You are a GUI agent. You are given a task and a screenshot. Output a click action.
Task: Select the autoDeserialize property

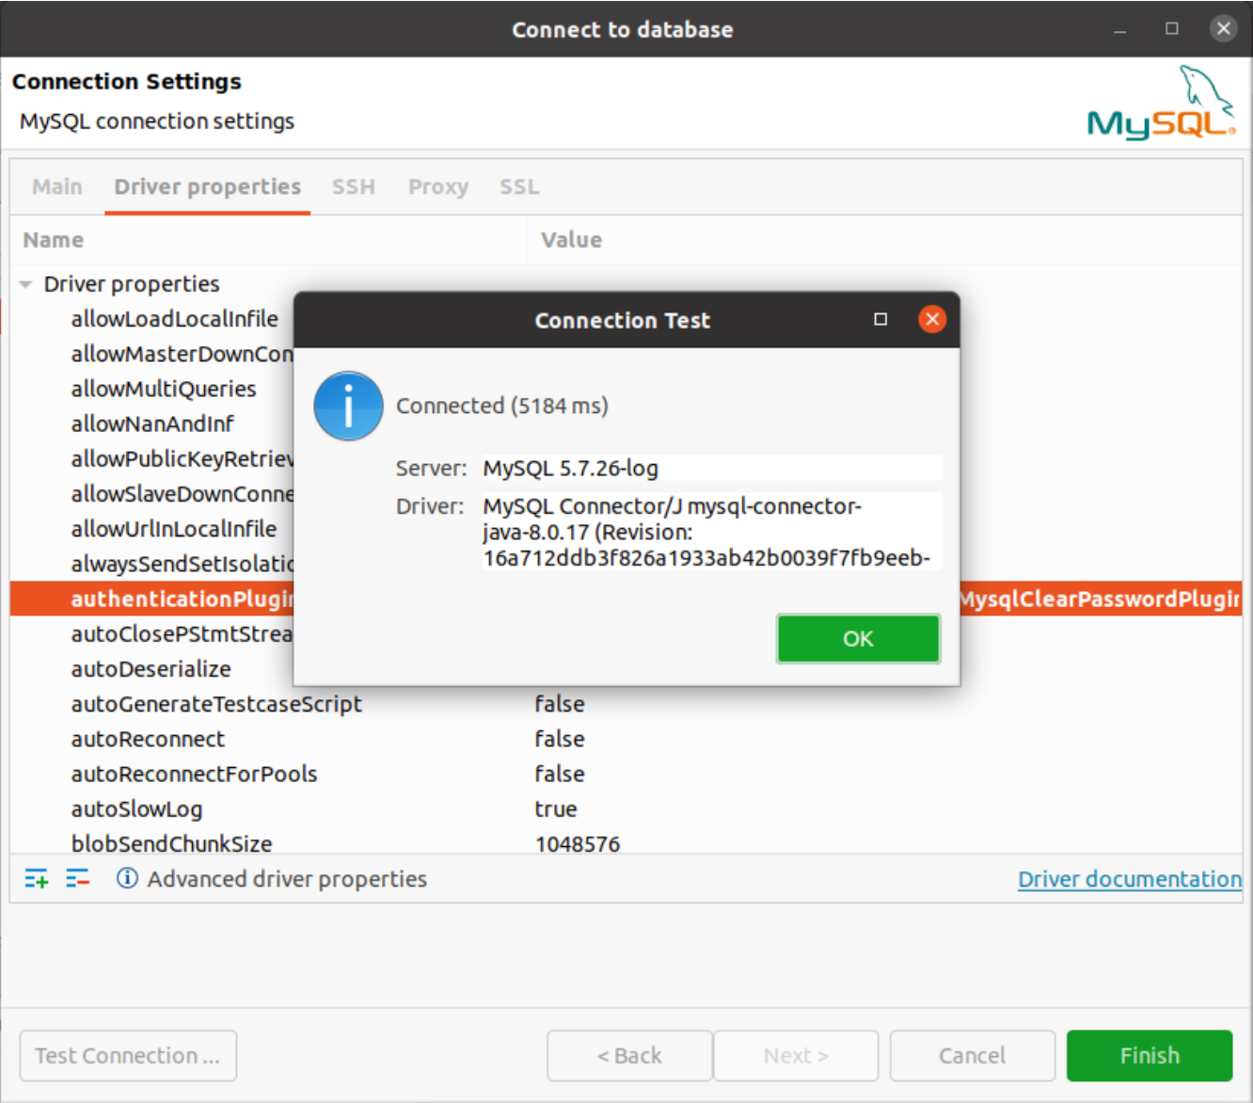pyautogui.click(x=151, y=669)
